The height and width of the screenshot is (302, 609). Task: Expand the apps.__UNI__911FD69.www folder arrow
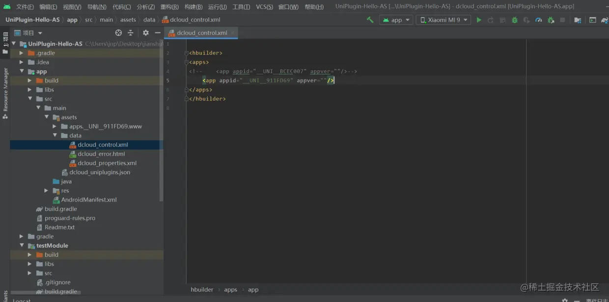(x=55, y=126)
